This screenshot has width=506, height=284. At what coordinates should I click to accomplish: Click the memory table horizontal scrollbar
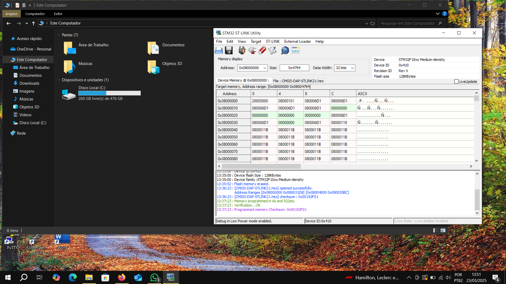tap(261, 166)
